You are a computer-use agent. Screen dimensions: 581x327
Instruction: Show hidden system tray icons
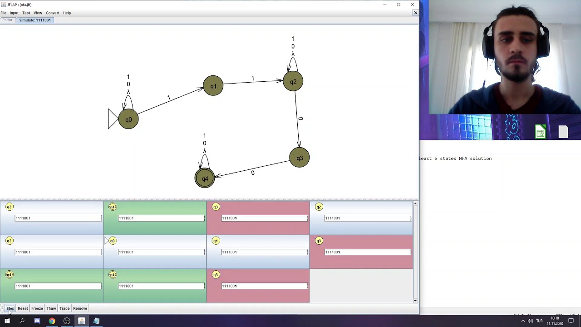tap(523, 321)
